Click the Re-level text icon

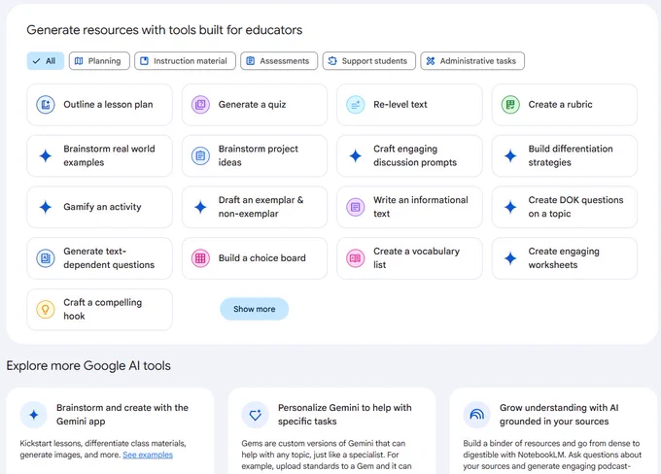(x=356, y=105)
